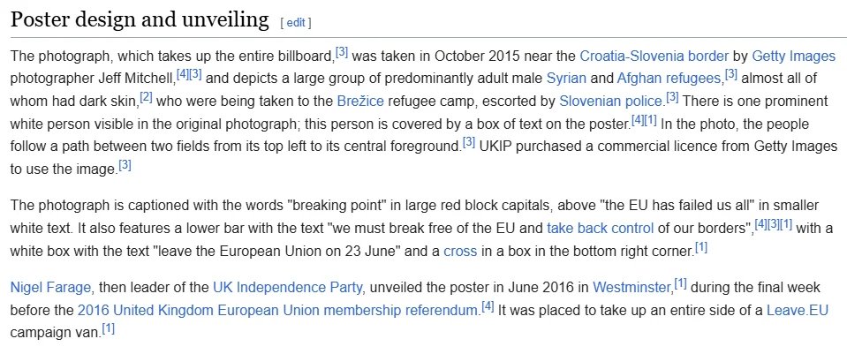Open the Afghan refugees link

(x=669, y=79)
